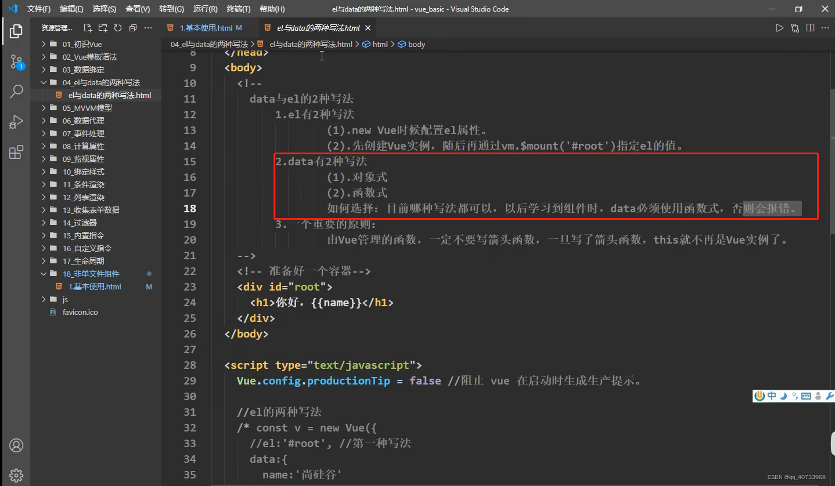Click code text Vue.config.productionTip on line 29
Viewport: 835px width, 486px height.
(x=313, y=381)
